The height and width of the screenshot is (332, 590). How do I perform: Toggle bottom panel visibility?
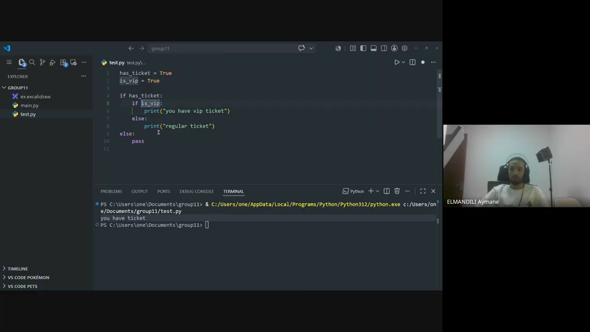click(x=374, y=48)
